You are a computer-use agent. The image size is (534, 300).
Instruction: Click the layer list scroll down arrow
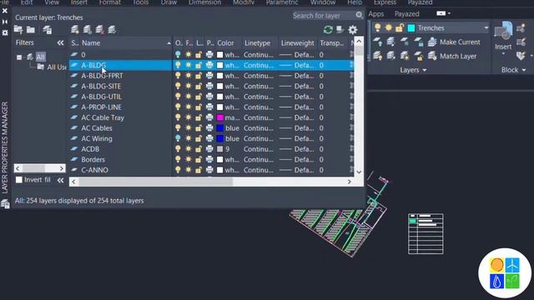359,172
